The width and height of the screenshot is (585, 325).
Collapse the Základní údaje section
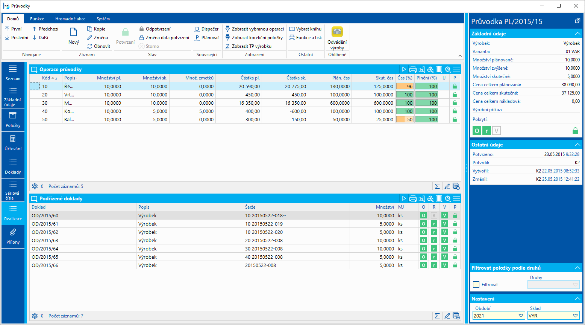[x=577, y=34]
